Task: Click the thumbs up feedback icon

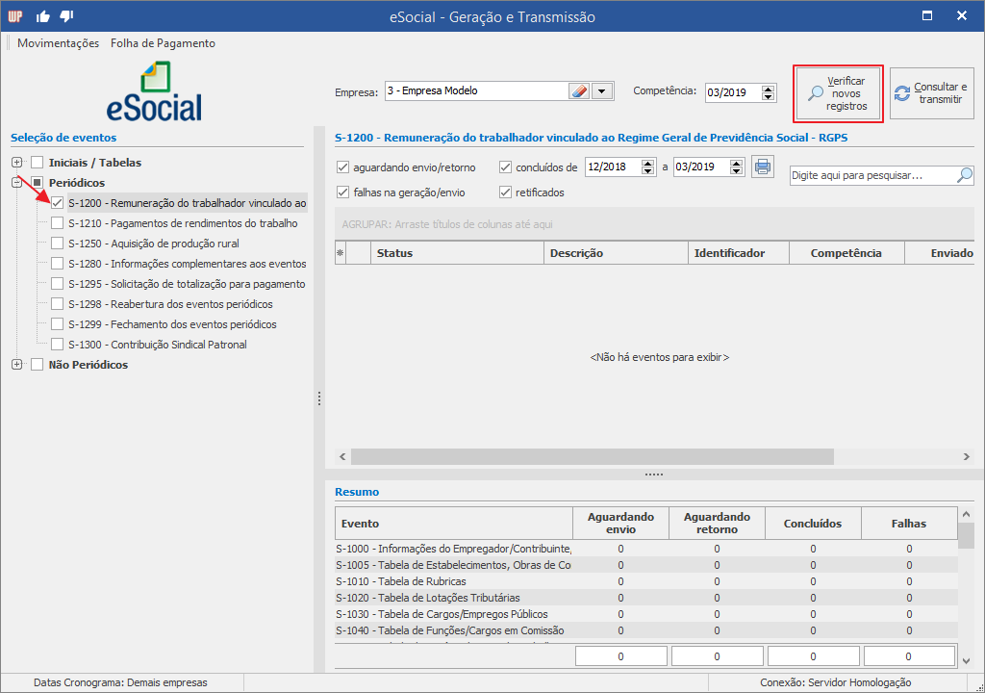Action: pos(42,16)
